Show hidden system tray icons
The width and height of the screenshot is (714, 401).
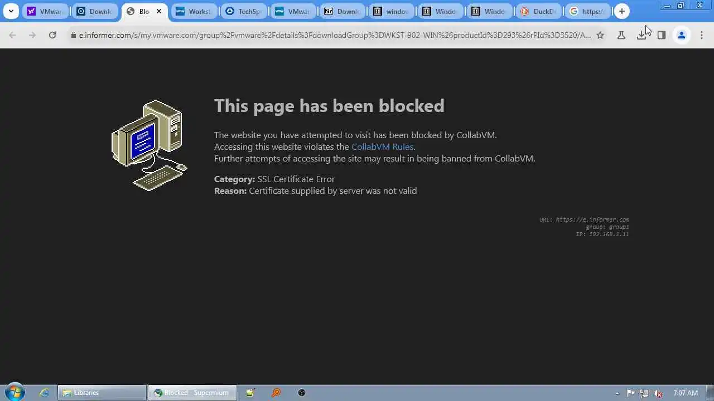[617, 393]
